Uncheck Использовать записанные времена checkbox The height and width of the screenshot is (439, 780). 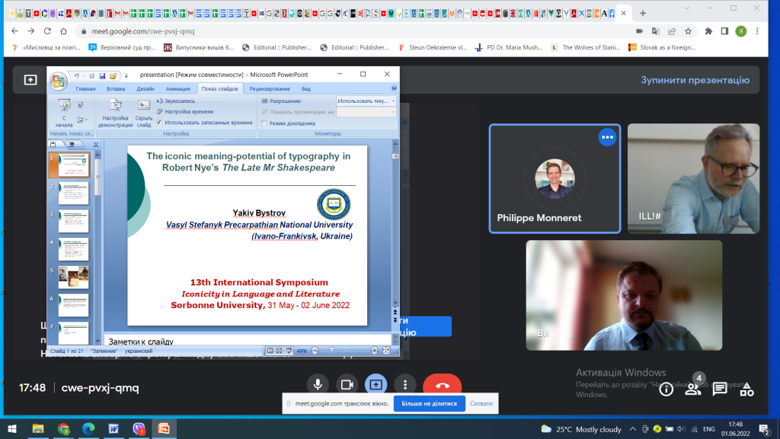[159, 123]
